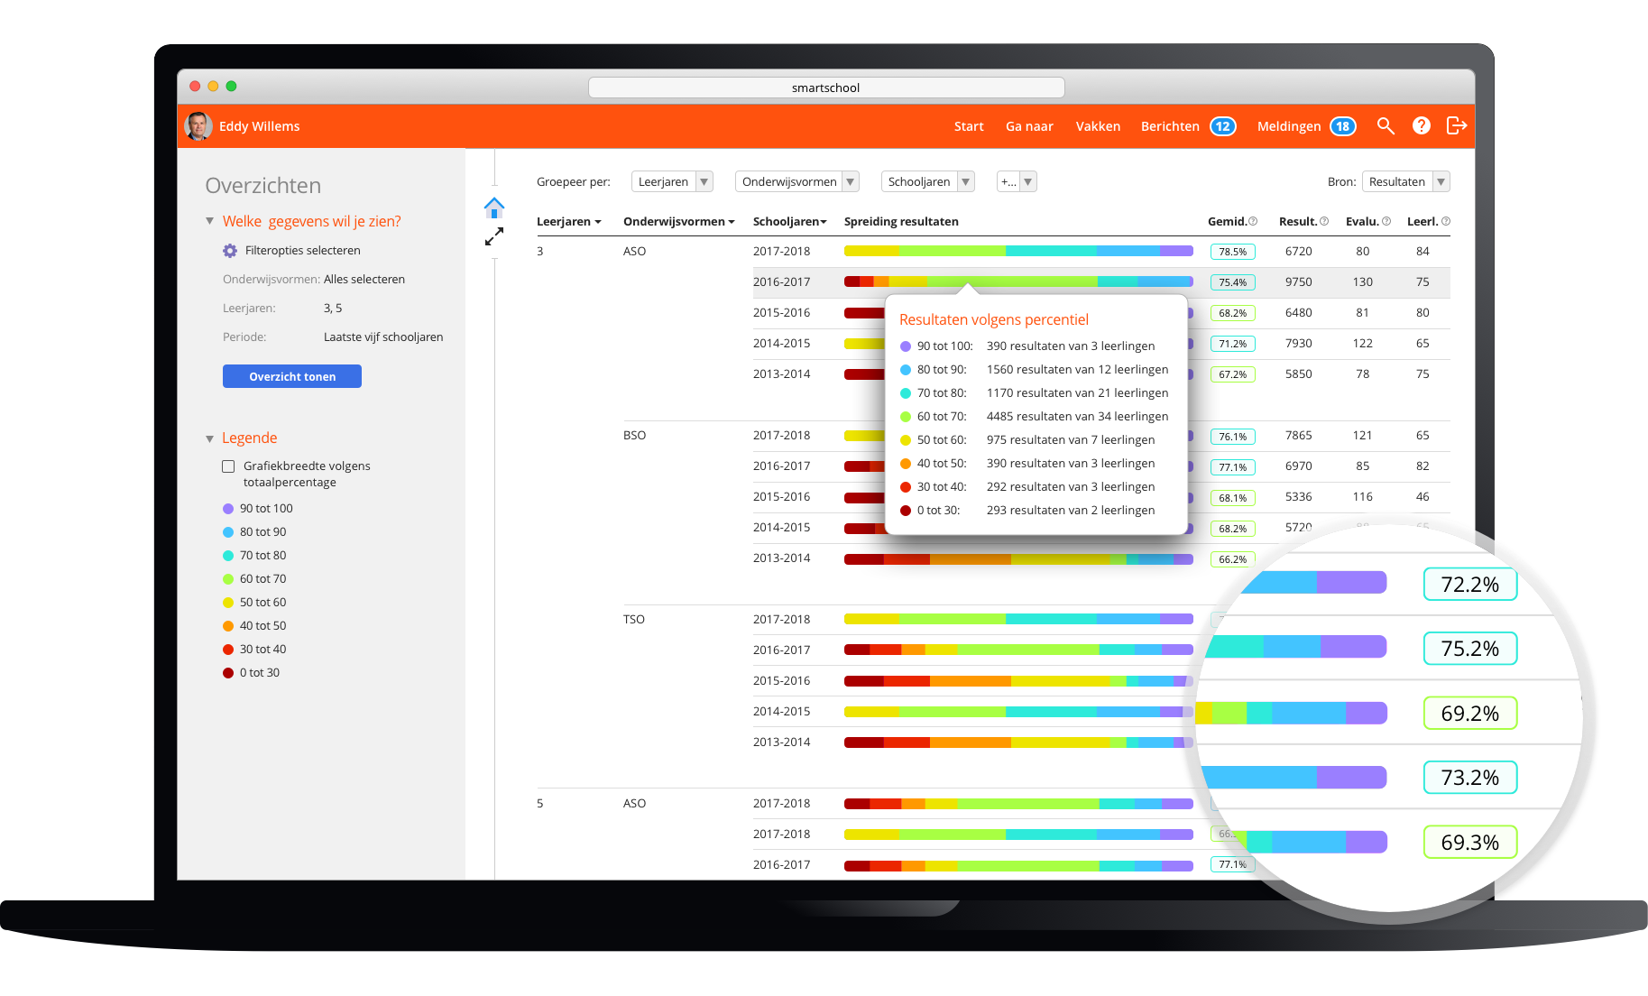Click result count 9750 cell
Image resolution: width=1648 pixels, height=996 pixels.
[x=1299, y=282]
